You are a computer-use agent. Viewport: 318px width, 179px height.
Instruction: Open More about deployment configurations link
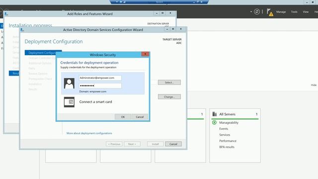(89, 133)
